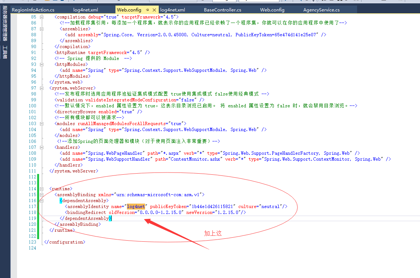Image resolution: width=420 pixels, height=278 pixels.
Task: Collapse the assemblyBinding block at line 115
Action: pos(41,195)
